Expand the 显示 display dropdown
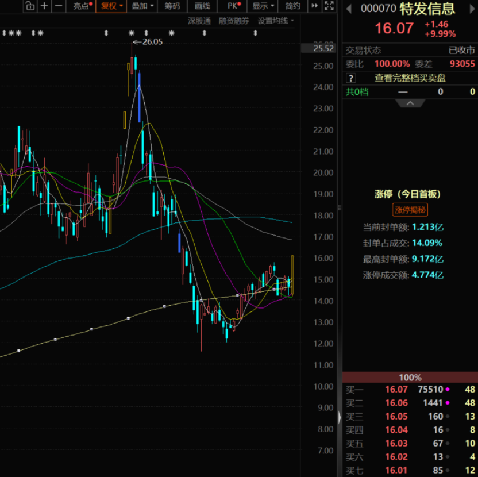478x477 pixels. point(263,6)
